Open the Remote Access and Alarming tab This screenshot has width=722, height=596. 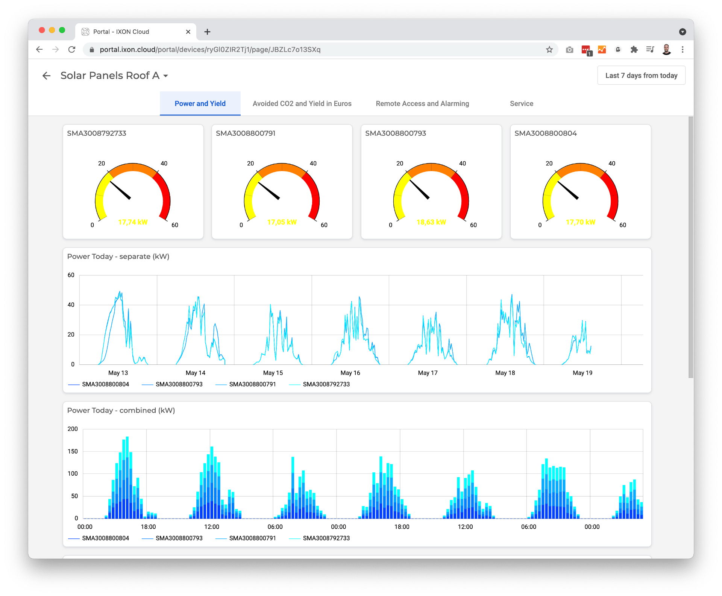tap(422, 103)
